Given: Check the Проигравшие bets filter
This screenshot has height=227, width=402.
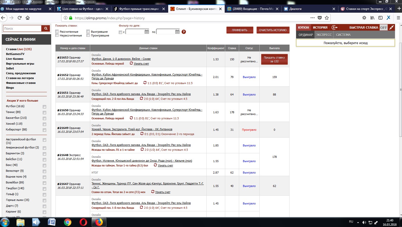Looking at the screenshot, I should pyautogui.click(x=88, y=35).
